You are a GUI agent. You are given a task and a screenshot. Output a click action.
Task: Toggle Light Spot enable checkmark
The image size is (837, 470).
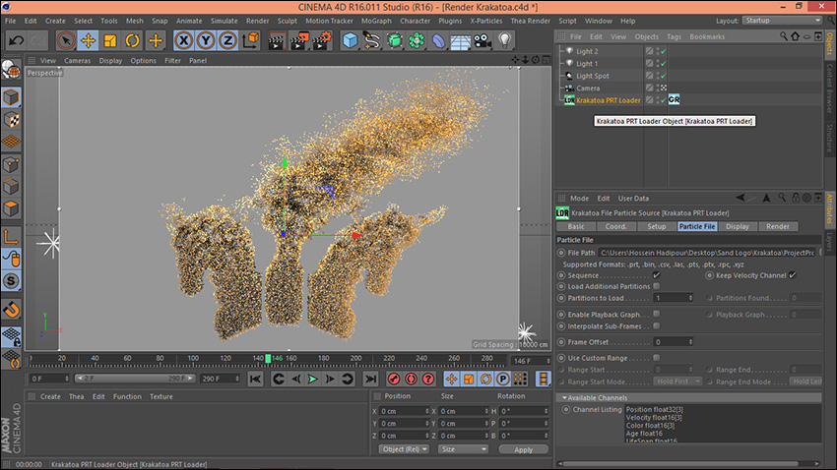pos(663,76)
